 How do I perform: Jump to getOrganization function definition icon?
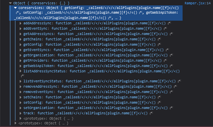[171, 55]
